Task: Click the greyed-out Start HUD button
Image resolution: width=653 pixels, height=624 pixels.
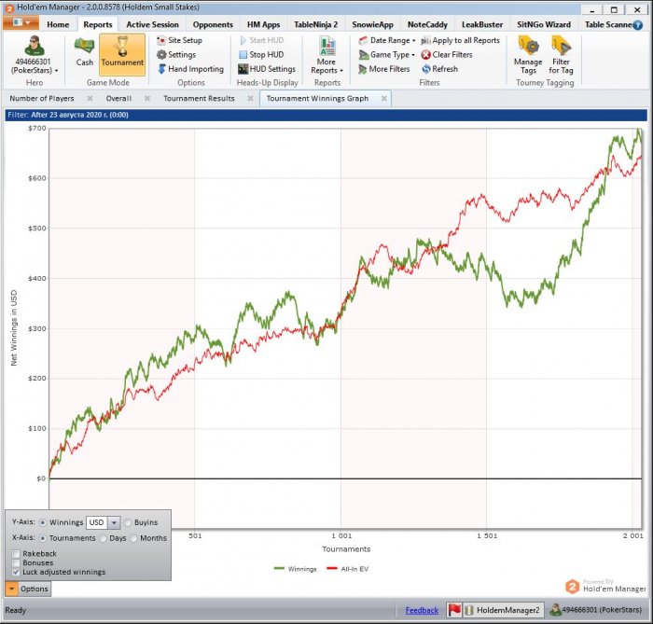Action: (x=261, y=40)
